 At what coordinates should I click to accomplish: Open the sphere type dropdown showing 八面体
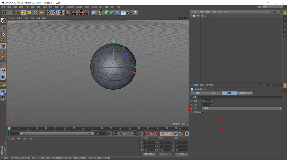[242, 108]
